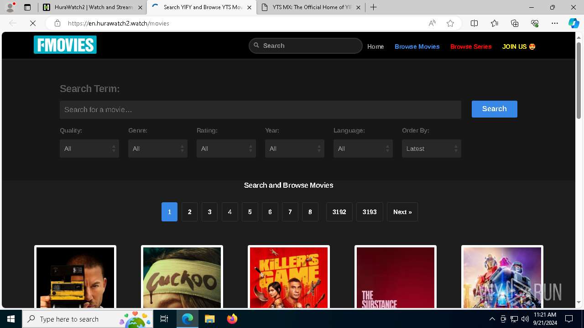The image size is (584, 328).
Task: Open Windows Start menu
Action: pos(11,319)
